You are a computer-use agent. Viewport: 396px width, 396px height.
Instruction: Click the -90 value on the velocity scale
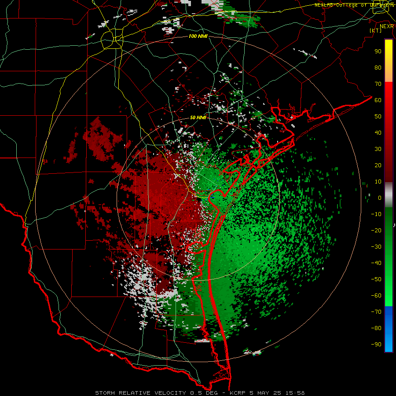(x=376, y=345)
